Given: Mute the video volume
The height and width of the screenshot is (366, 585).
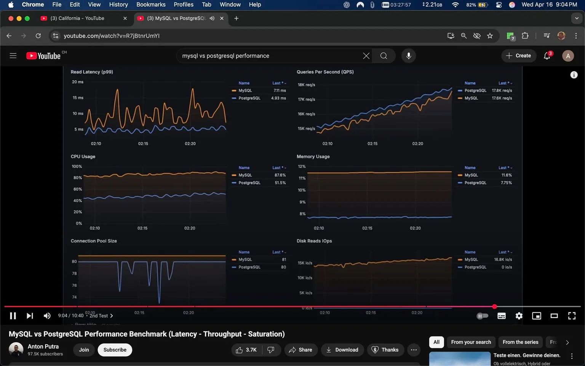Looking at the screenshot, I should [47, 316].
